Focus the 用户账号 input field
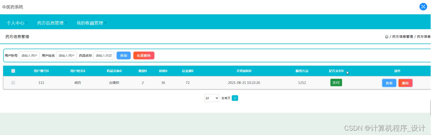 point(29,56)
